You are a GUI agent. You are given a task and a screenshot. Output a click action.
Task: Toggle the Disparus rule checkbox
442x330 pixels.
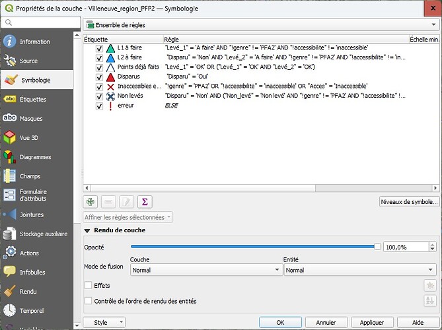click(x=99, y=77)
